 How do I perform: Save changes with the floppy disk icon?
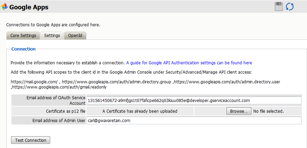tap(279, 7)
